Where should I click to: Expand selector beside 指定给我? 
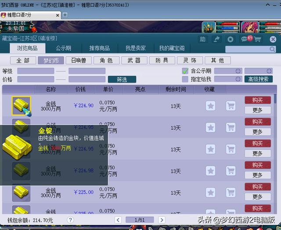(x=238, y=79)
